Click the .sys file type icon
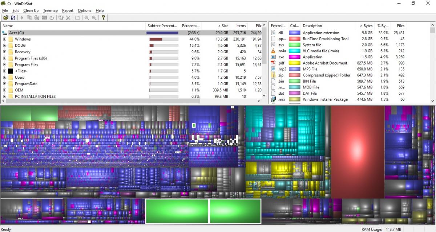 274,45
